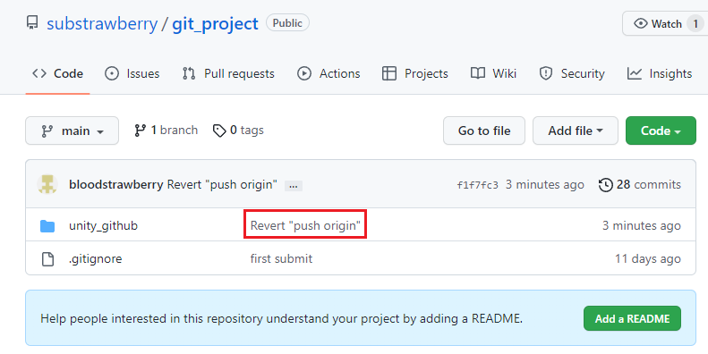
Task: Open the green Code dropdown button
Action: tap(661, 131)
